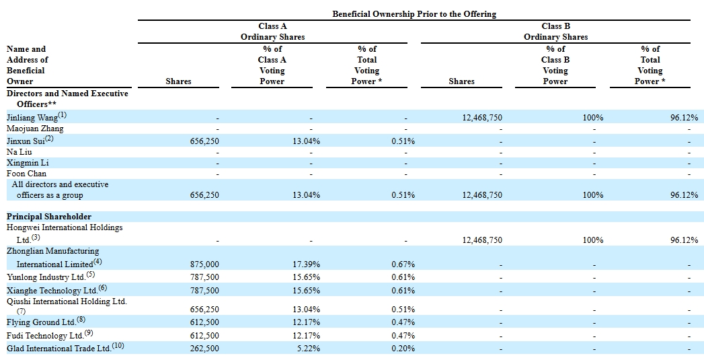
Task: Select the Maojuan Zhang row name
Action: (x=35, y=129)
